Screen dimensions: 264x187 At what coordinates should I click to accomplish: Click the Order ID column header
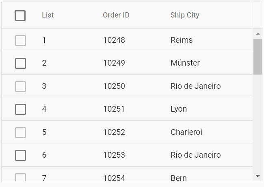pyautogui.click(x=116, y=15)
